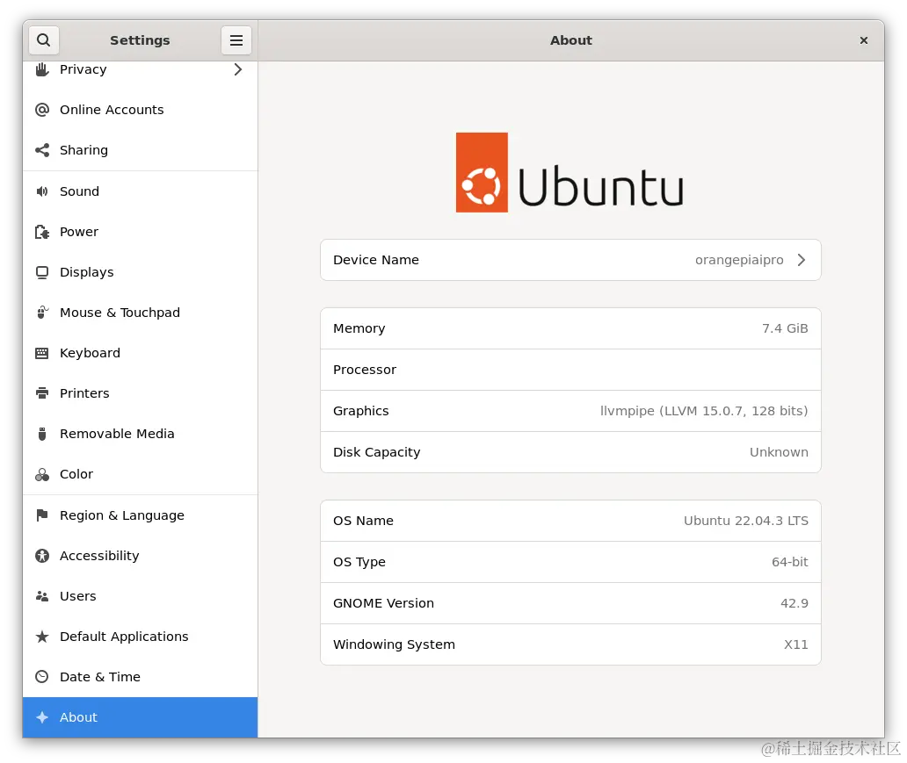Screen dimensions: 907x763
Task: Click the OS Type label
Action: pyautogui.click(x=359, y=562)
